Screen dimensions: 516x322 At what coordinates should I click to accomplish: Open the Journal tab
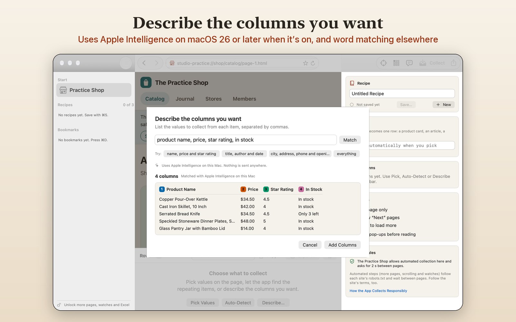coord(185,99)
